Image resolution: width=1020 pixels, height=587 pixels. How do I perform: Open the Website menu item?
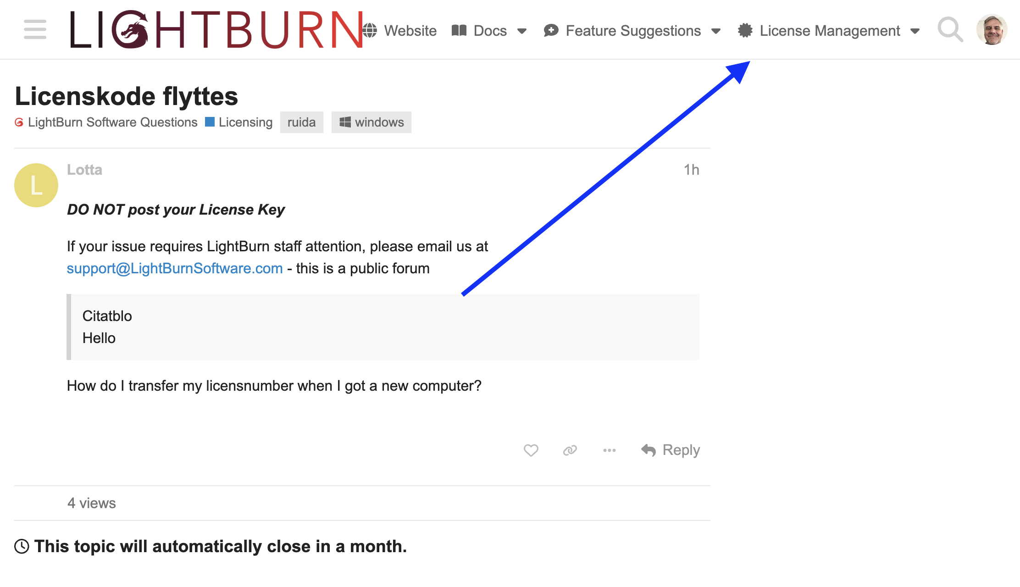[410, 31]
